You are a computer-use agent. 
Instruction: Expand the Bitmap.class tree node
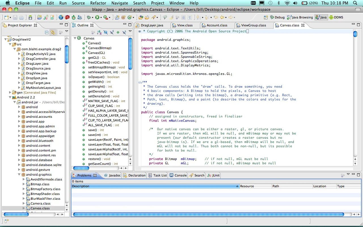[x=24, y=184]
